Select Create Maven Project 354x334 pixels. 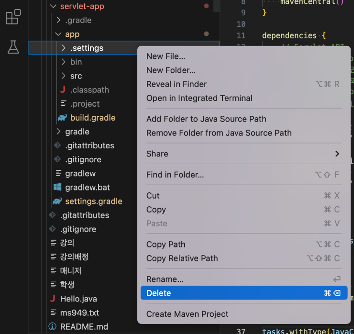coord(244,314)
